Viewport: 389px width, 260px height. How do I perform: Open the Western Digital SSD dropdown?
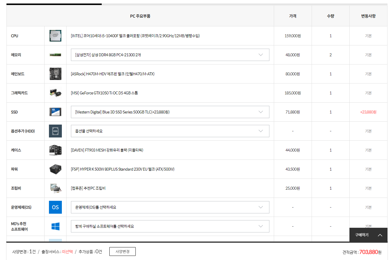pos(170,112)
